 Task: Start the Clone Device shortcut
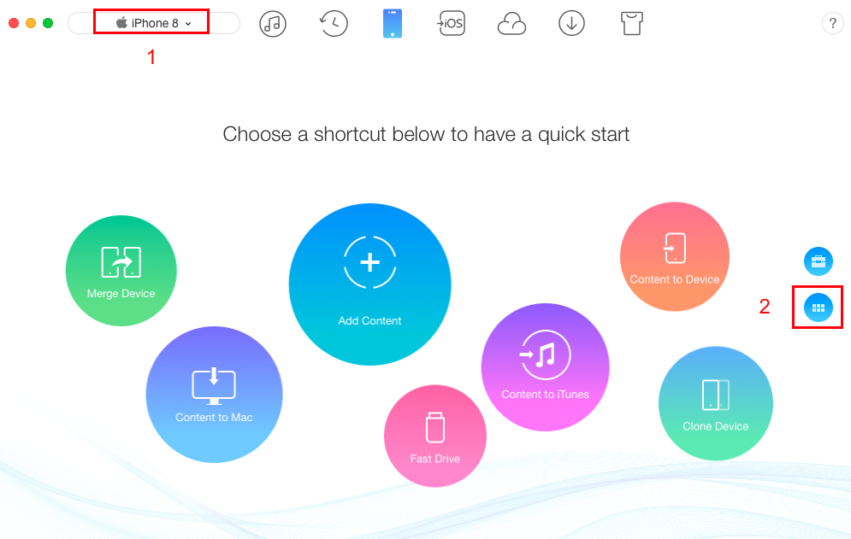(x=715, y=403)
